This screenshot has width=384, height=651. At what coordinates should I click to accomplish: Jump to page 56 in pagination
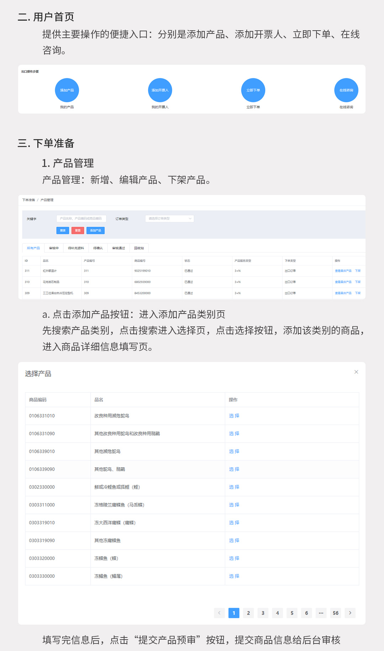point(336,613)
